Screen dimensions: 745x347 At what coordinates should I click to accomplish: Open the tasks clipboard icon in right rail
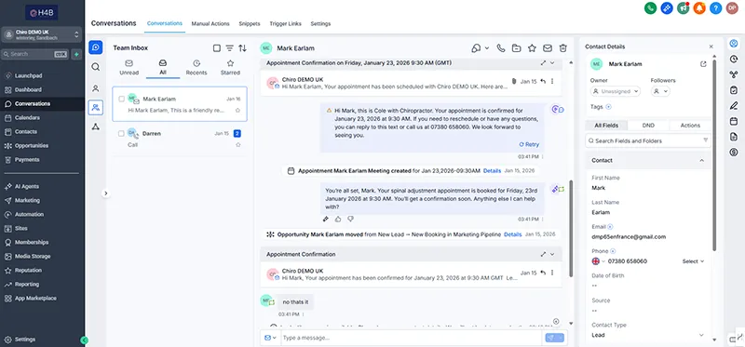[x=734, y=90]
